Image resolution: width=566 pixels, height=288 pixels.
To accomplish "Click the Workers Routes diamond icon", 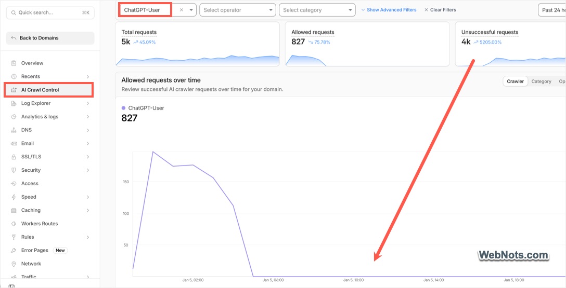I will tap(14, 224).
